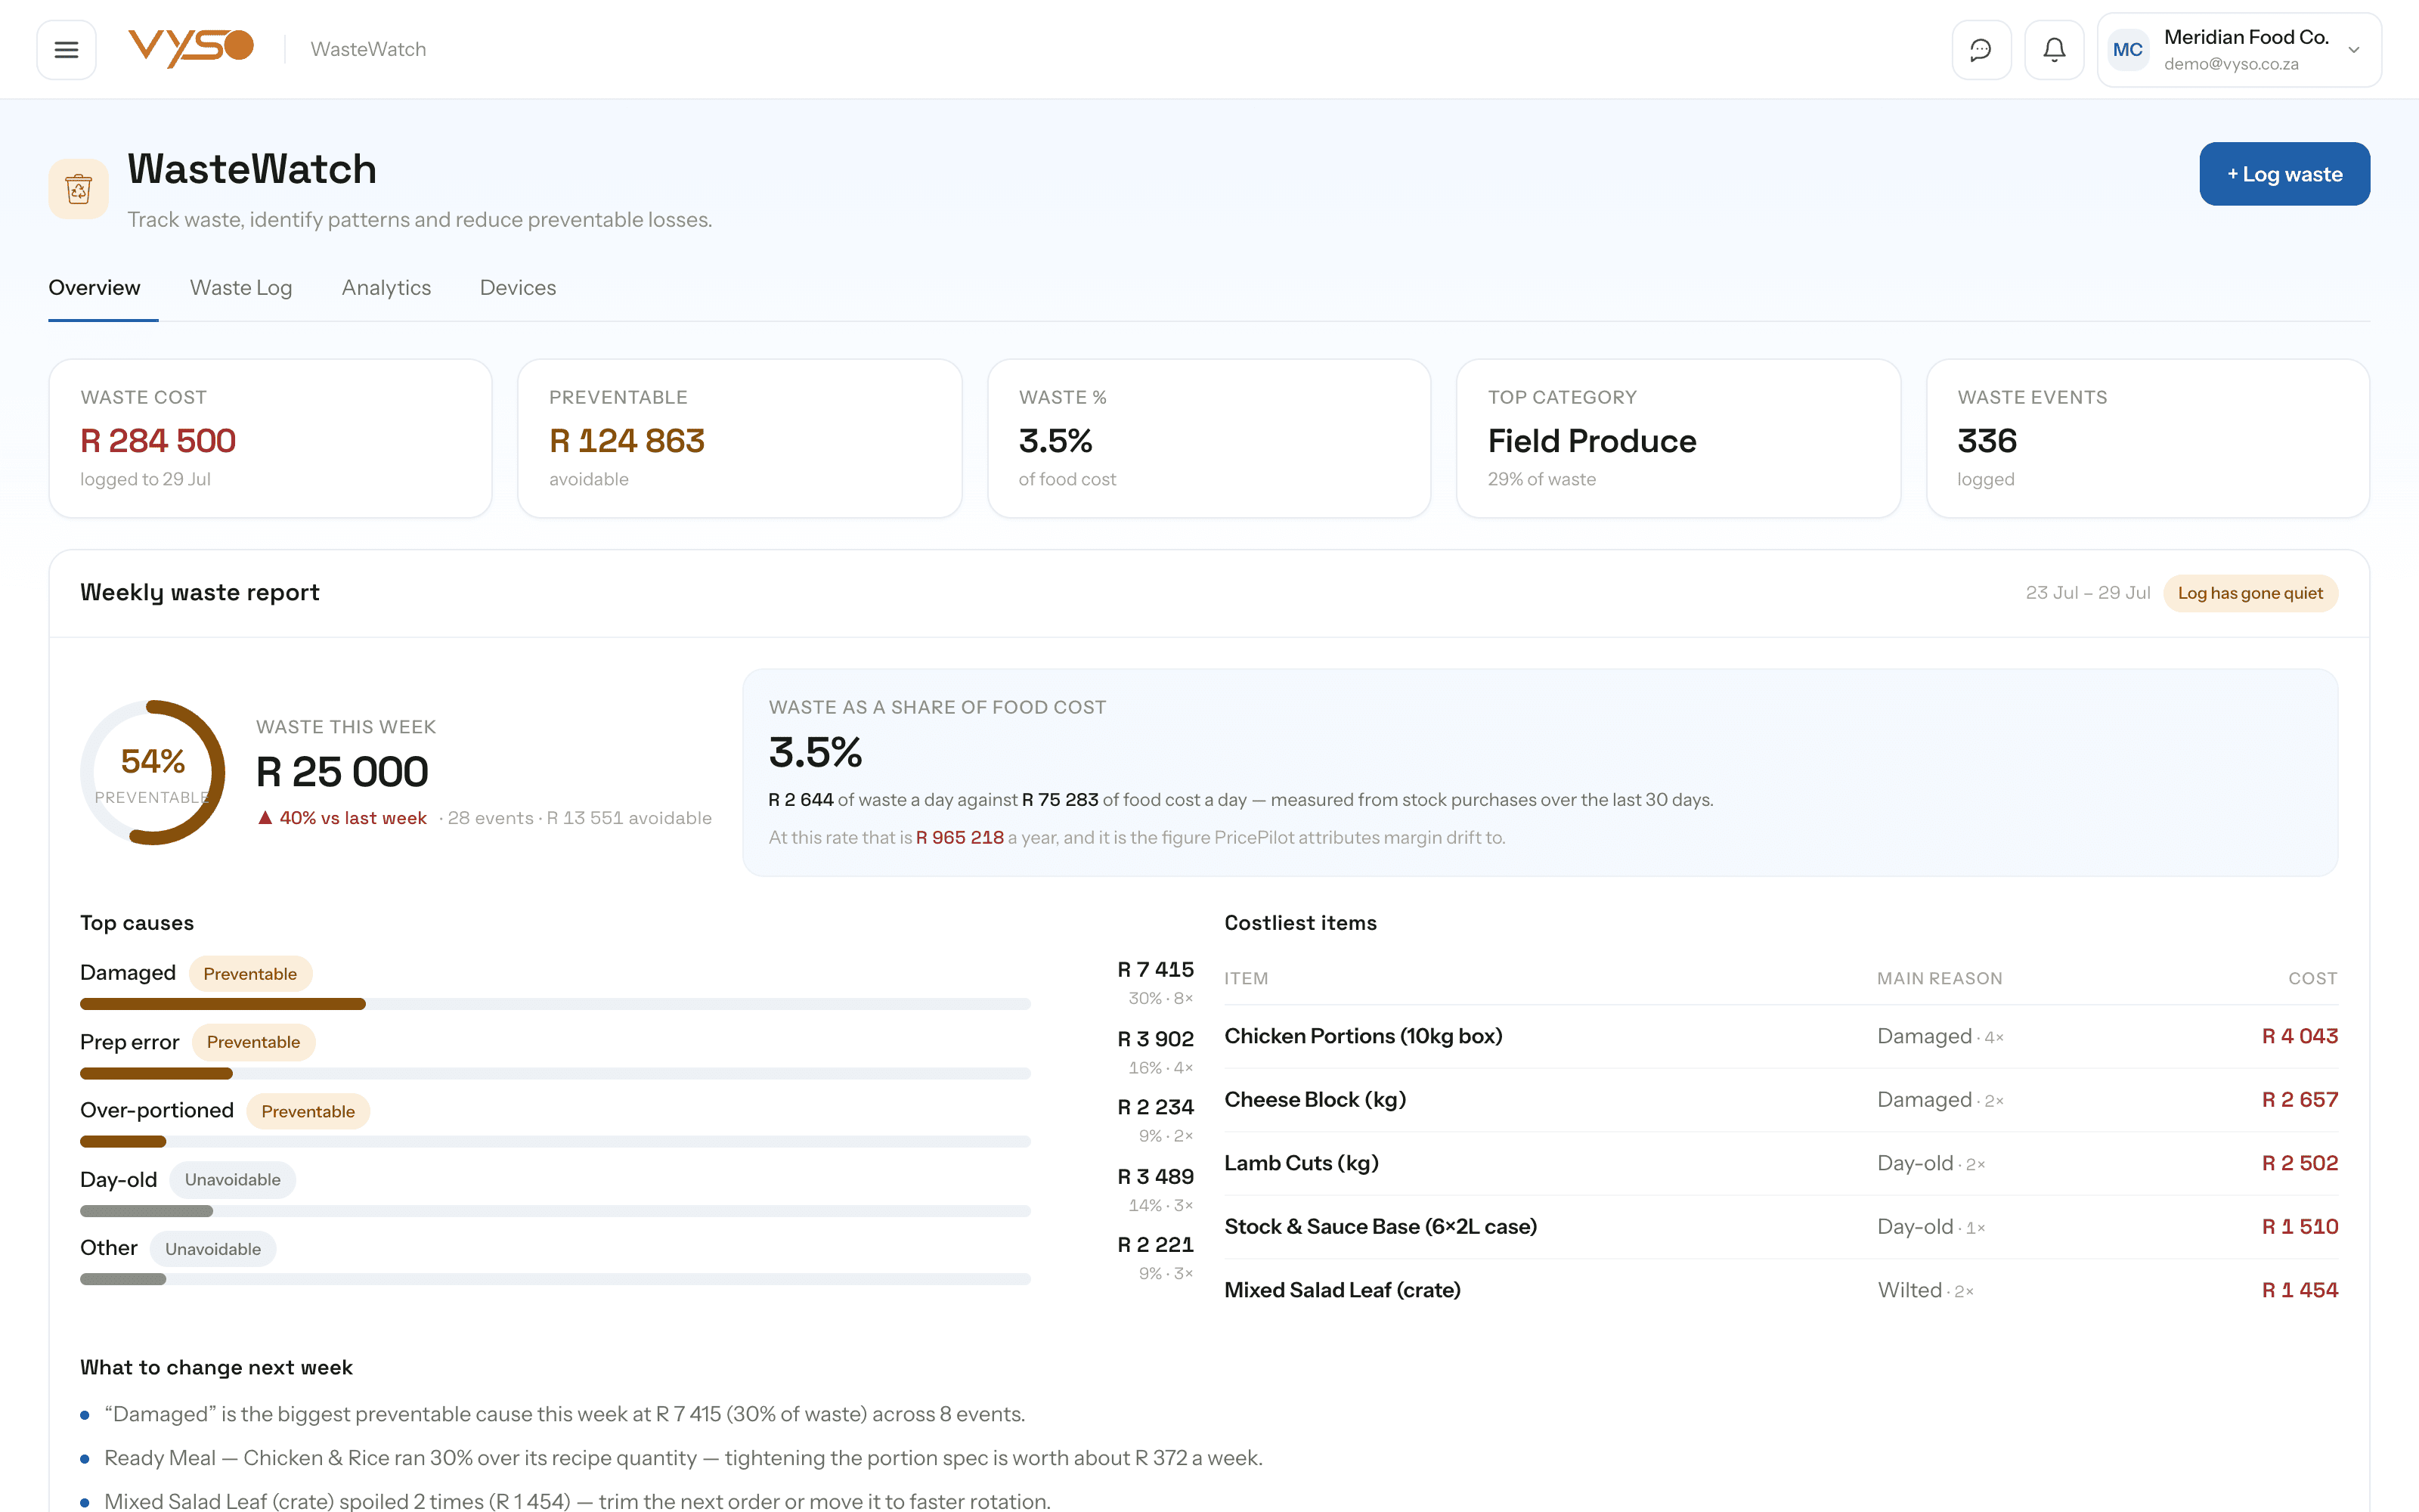Click the R 1 510 cost value
Image resolution: width=2419 pixels, height=1512 pixels.
[x=2299, y=1227]
